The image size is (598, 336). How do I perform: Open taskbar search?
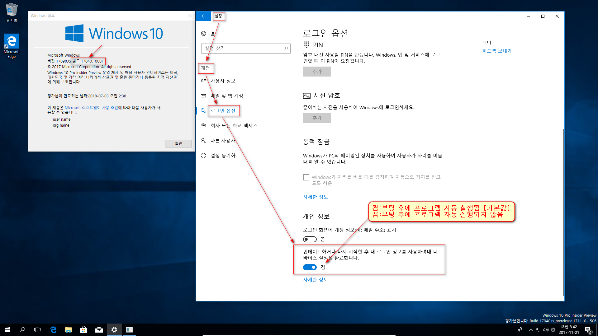(x=22, y=330)
